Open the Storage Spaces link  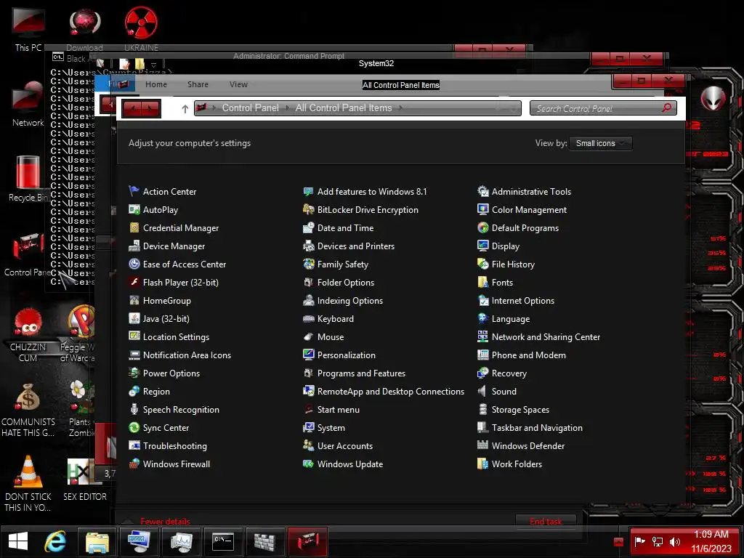tap(520, 410)
